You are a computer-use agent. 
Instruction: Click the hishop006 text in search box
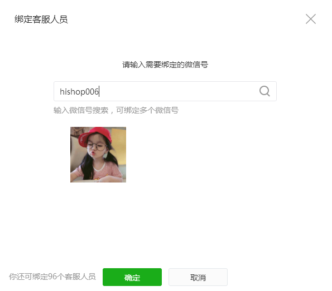(x=79, y=92)
